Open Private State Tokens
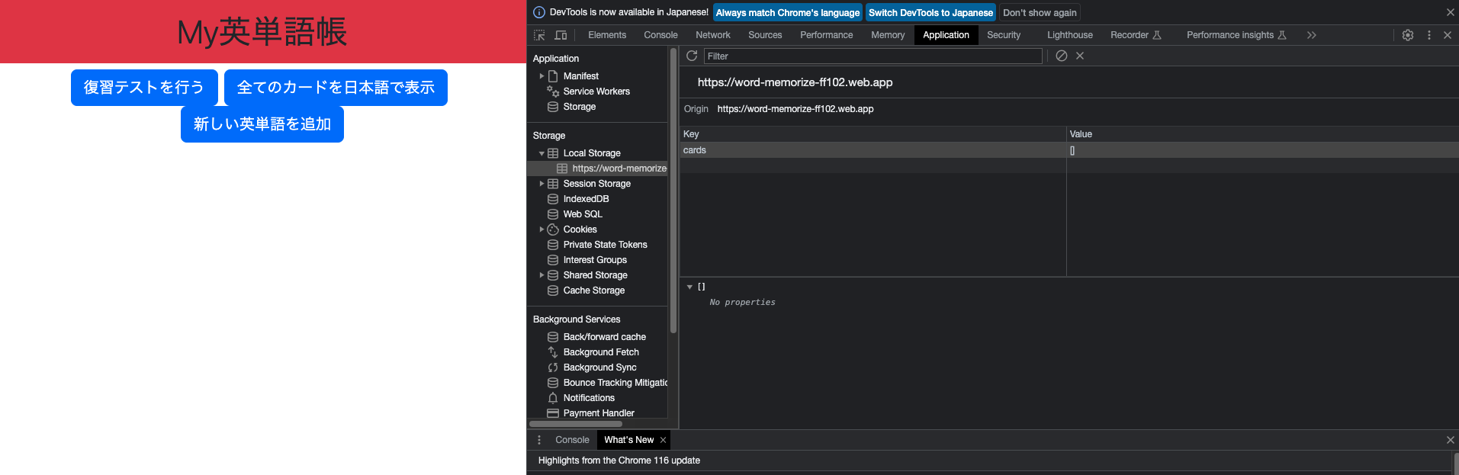Viewport: 1459px width, 475px height. click(605, 245)
